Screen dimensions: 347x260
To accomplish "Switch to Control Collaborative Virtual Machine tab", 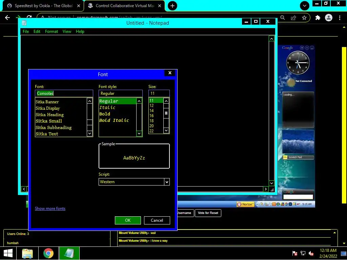I will 125,6.
